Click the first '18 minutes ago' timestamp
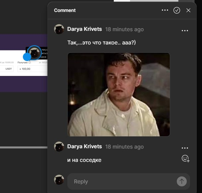This screenshot has height=193, width=202. point(124,30)
